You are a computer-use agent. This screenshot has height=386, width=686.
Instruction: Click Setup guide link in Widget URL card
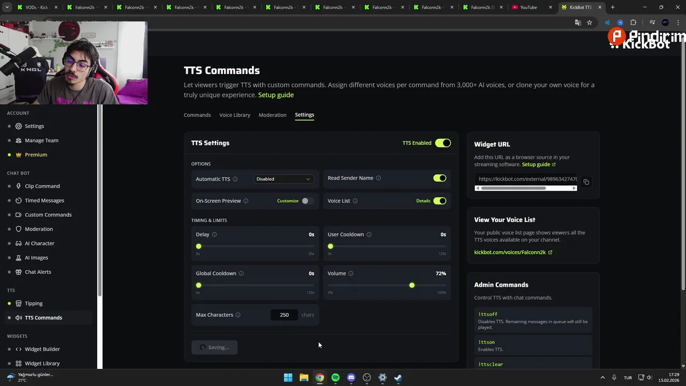[x=539, y=165]
